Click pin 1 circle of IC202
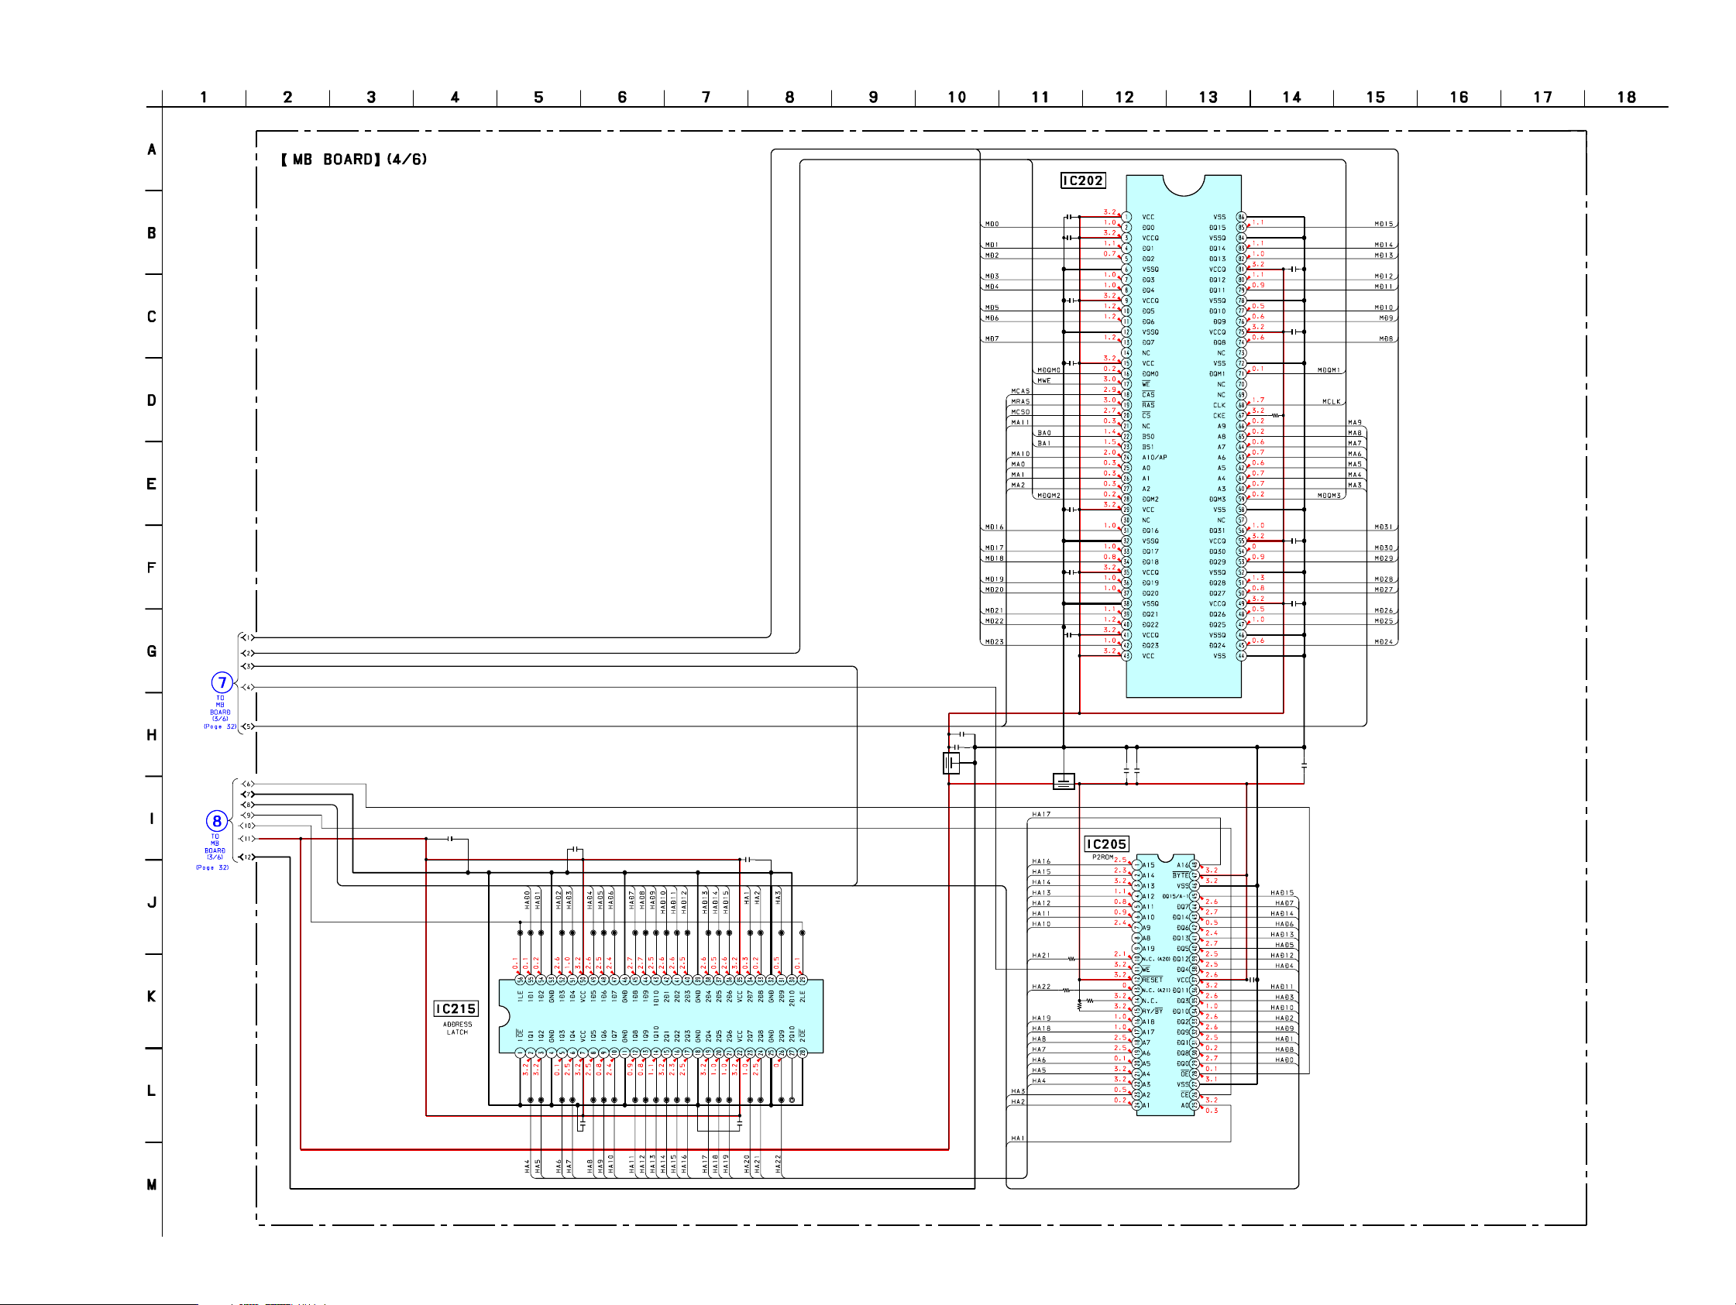 pyautogui.click(x=1126, y=218)
